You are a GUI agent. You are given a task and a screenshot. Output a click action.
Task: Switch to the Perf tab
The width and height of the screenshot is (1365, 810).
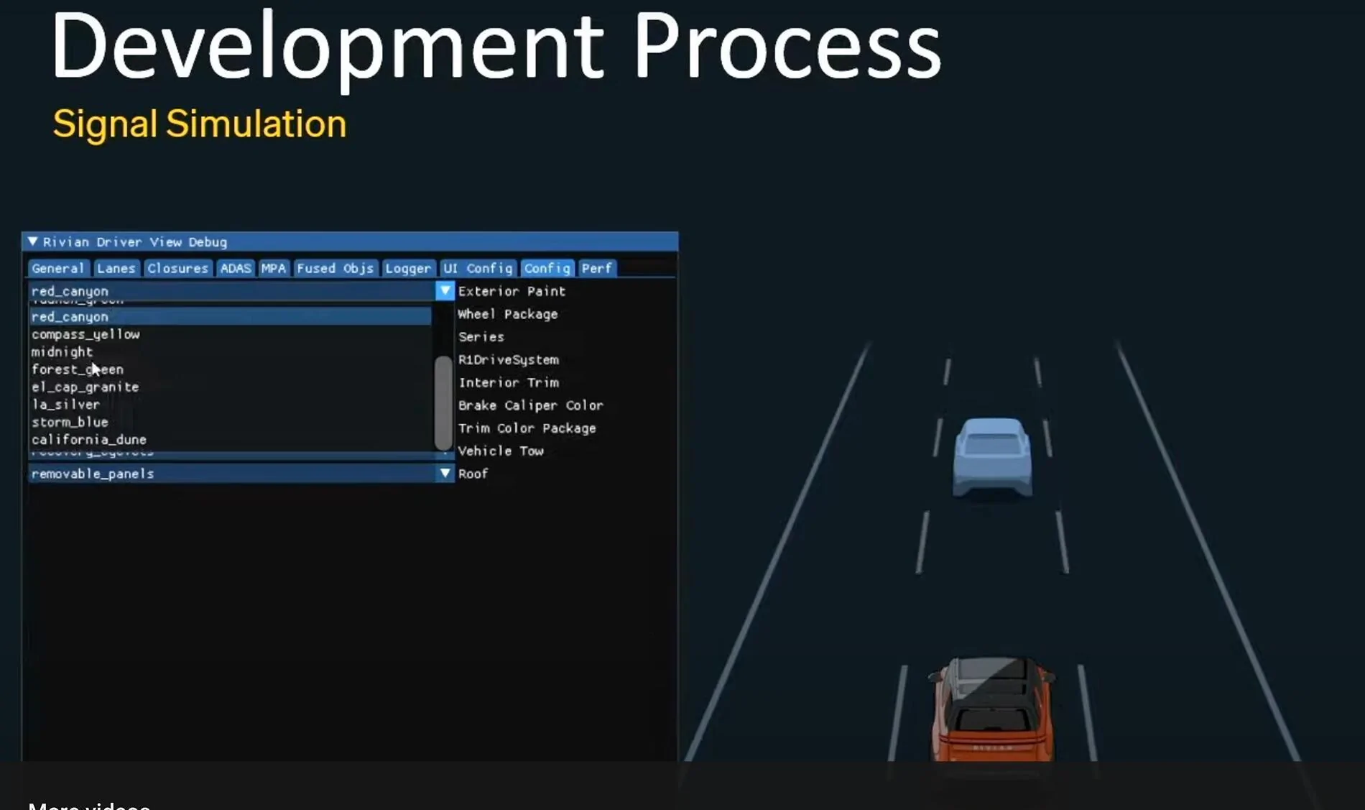[597, 268]
